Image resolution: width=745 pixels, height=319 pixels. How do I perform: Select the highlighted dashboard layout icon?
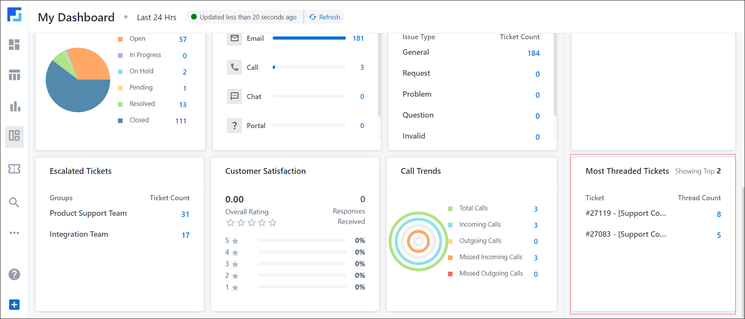pyautogui.click(x=14, y=136)
